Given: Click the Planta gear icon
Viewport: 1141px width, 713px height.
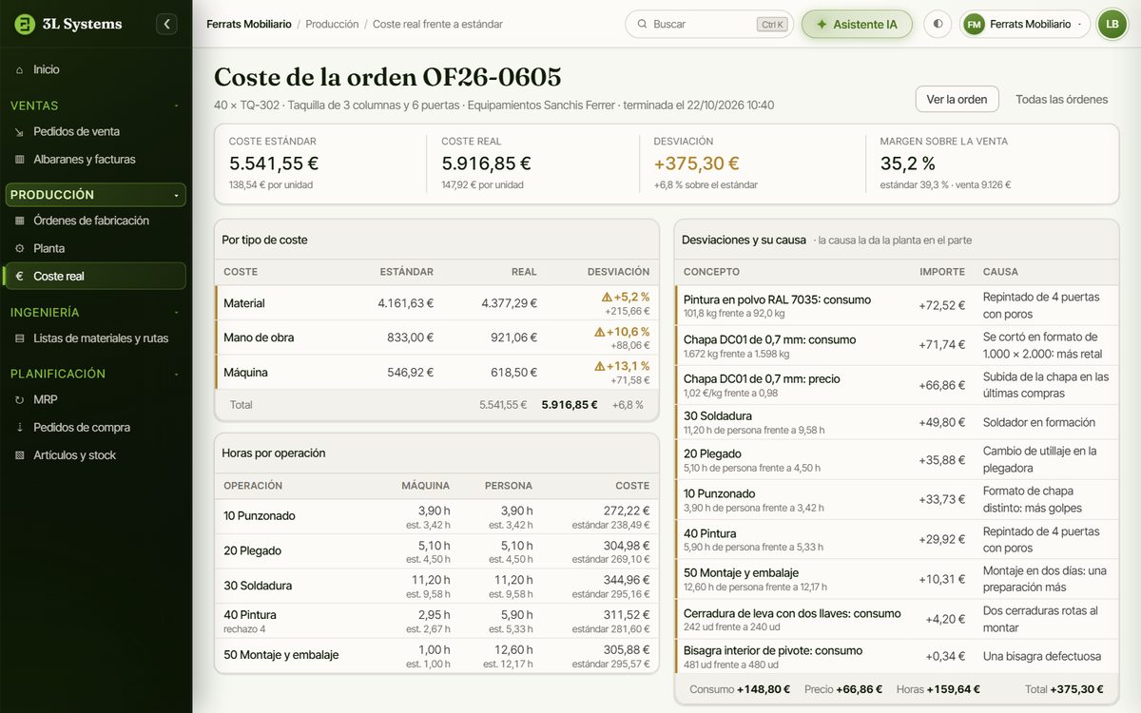Looking at the screenshot, I should (x=19, y=248).
